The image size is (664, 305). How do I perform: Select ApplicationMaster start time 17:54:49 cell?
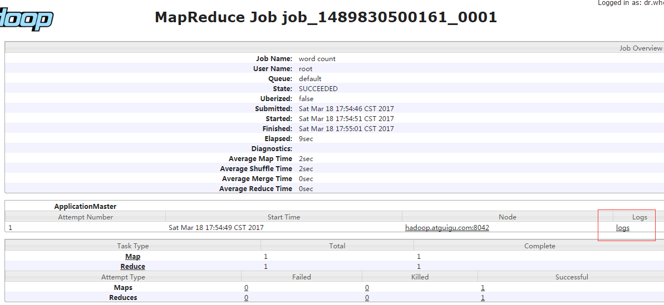pyautogui.click(x=216, y=228)
